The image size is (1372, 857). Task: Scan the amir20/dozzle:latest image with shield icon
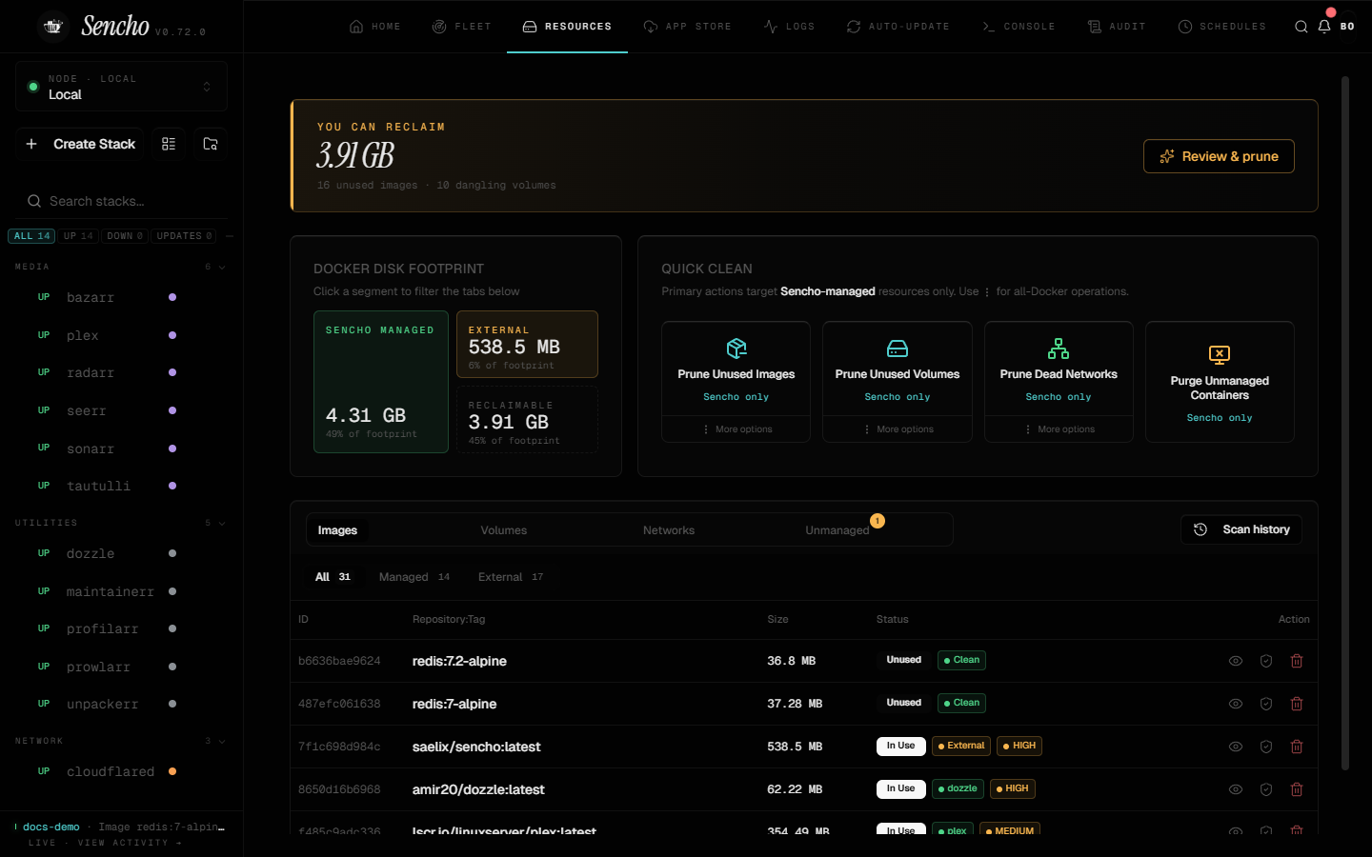click(x=1266, y=789)
